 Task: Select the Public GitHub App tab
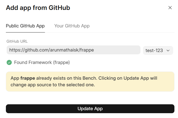coord(25,26)
